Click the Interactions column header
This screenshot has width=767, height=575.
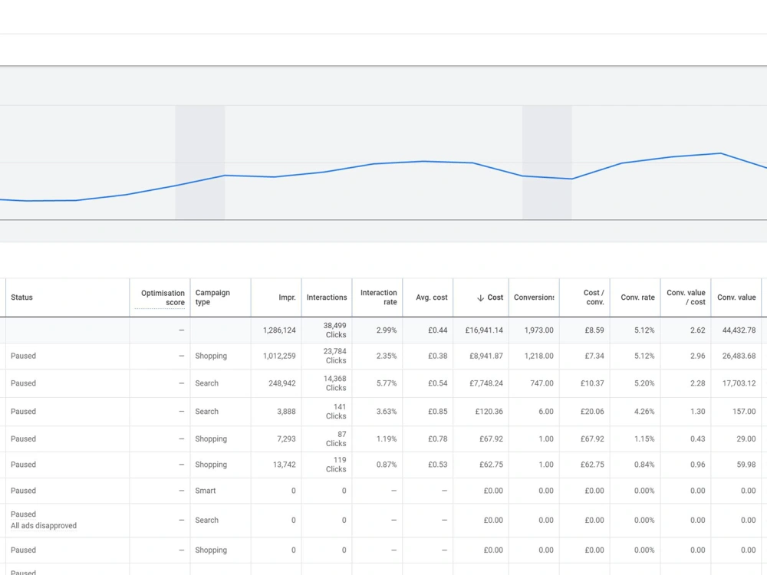[327, 297]
